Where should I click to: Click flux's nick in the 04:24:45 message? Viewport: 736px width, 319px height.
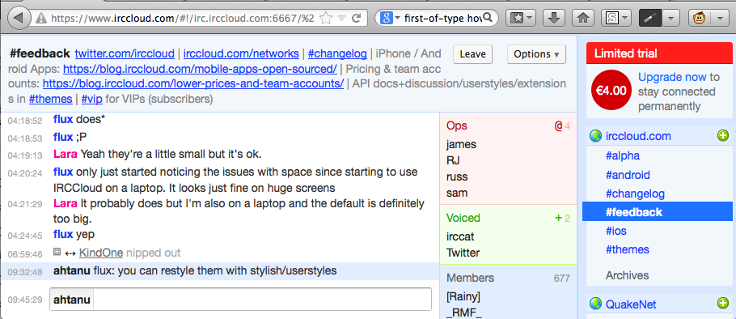(x=63, y=234)
